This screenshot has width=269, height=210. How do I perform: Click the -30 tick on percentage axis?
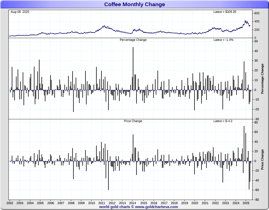coord(257,119)
